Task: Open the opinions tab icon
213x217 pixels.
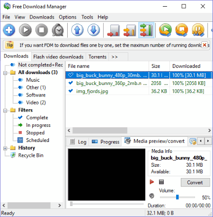Action: [x=193, y=142]
